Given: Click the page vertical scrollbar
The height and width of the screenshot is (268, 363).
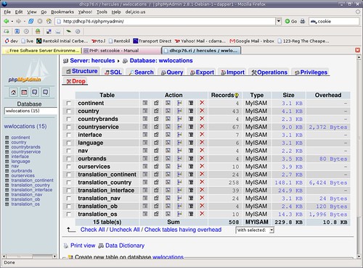Looking at the screenshot, I should [359, 157].
